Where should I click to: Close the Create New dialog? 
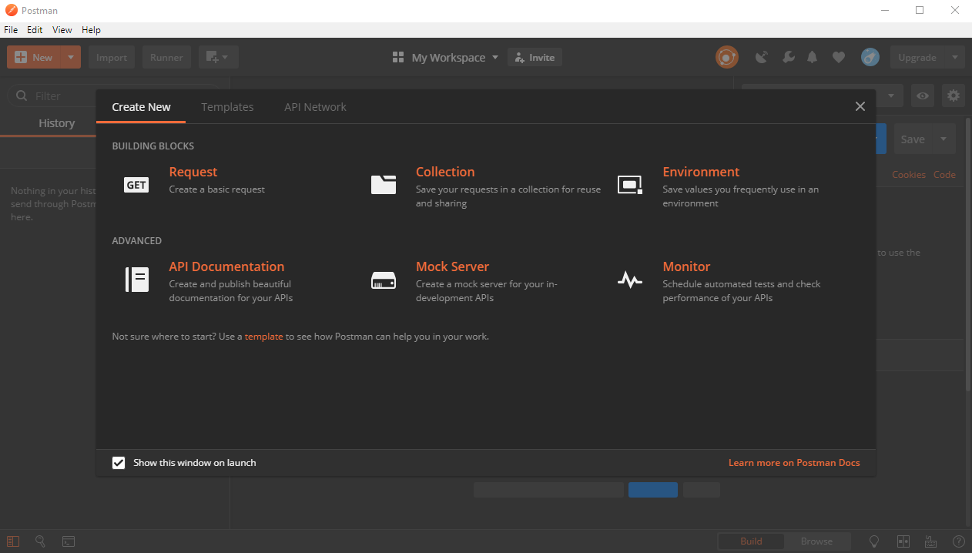(860, 106)
